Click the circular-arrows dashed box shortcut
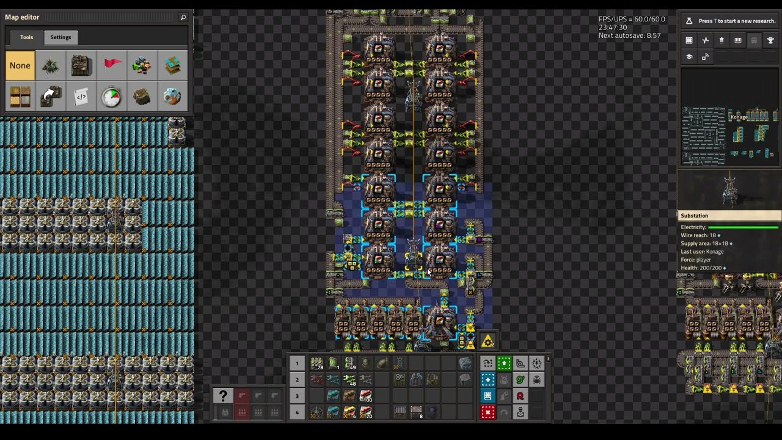The image size is (782, 440). click(488, 363)
